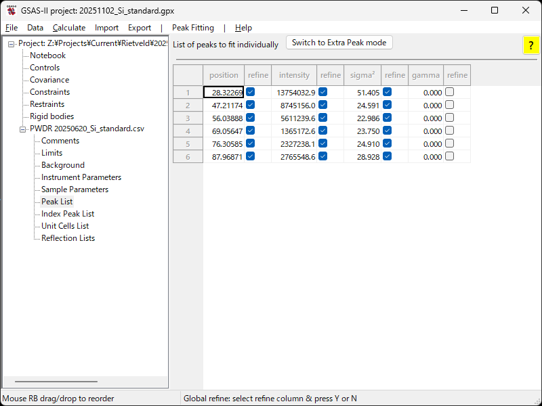
Task: Click the position cell of peak 2
Action: pos(223,106)
